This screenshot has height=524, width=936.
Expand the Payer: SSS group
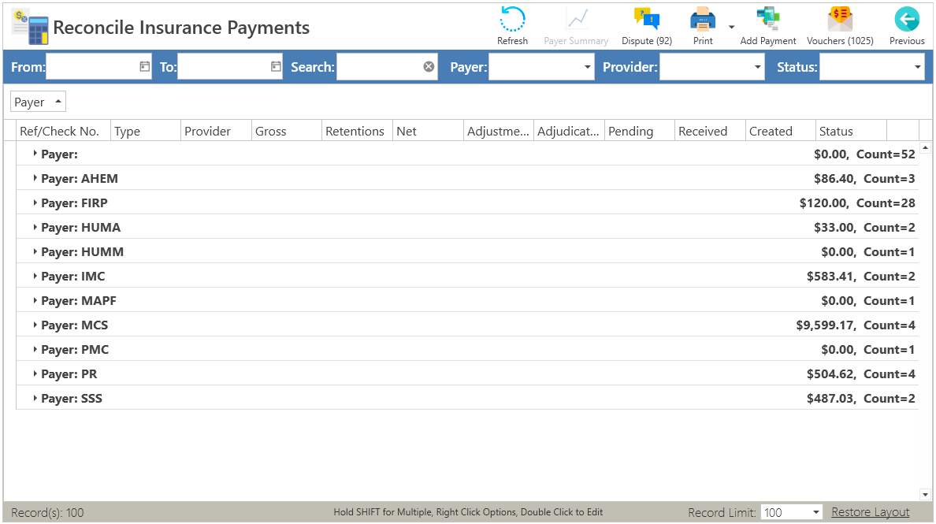click(35, 398)
